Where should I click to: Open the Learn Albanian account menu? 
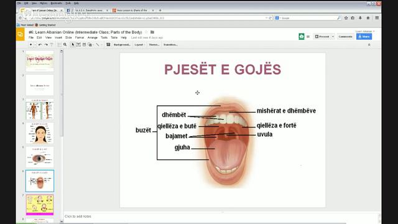[x=365, y=31]
